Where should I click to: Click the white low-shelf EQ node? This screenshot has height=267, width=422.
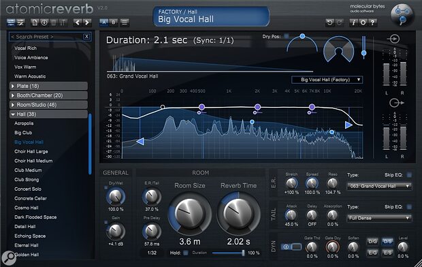[x=163, y=107]
